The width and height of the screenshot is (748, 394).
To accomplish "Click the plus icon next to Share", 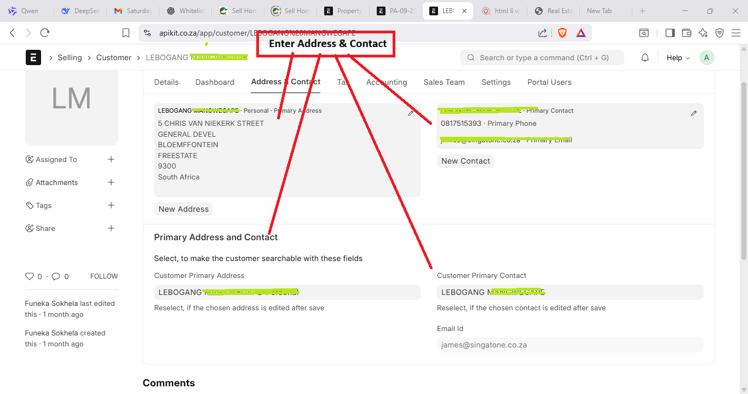I will 111,228.
